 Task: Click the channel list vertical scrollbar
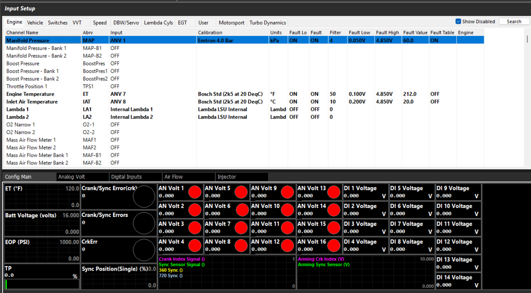click(x=527, y=39)
